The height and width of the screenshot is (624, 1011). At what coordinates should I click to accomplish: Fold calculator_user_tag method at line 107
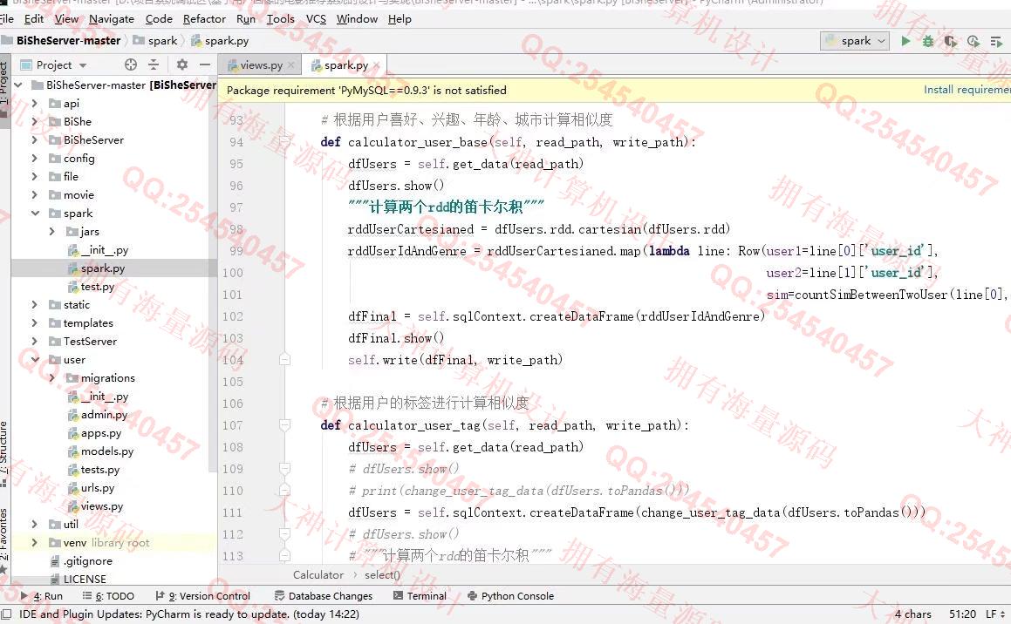pos(284,425)
